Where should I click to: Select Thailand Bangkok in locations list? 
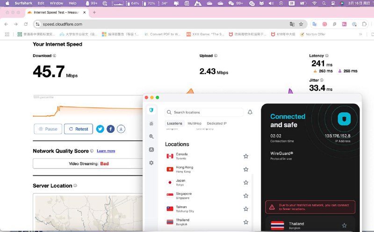pyautogui.click(x=207, y=222)
